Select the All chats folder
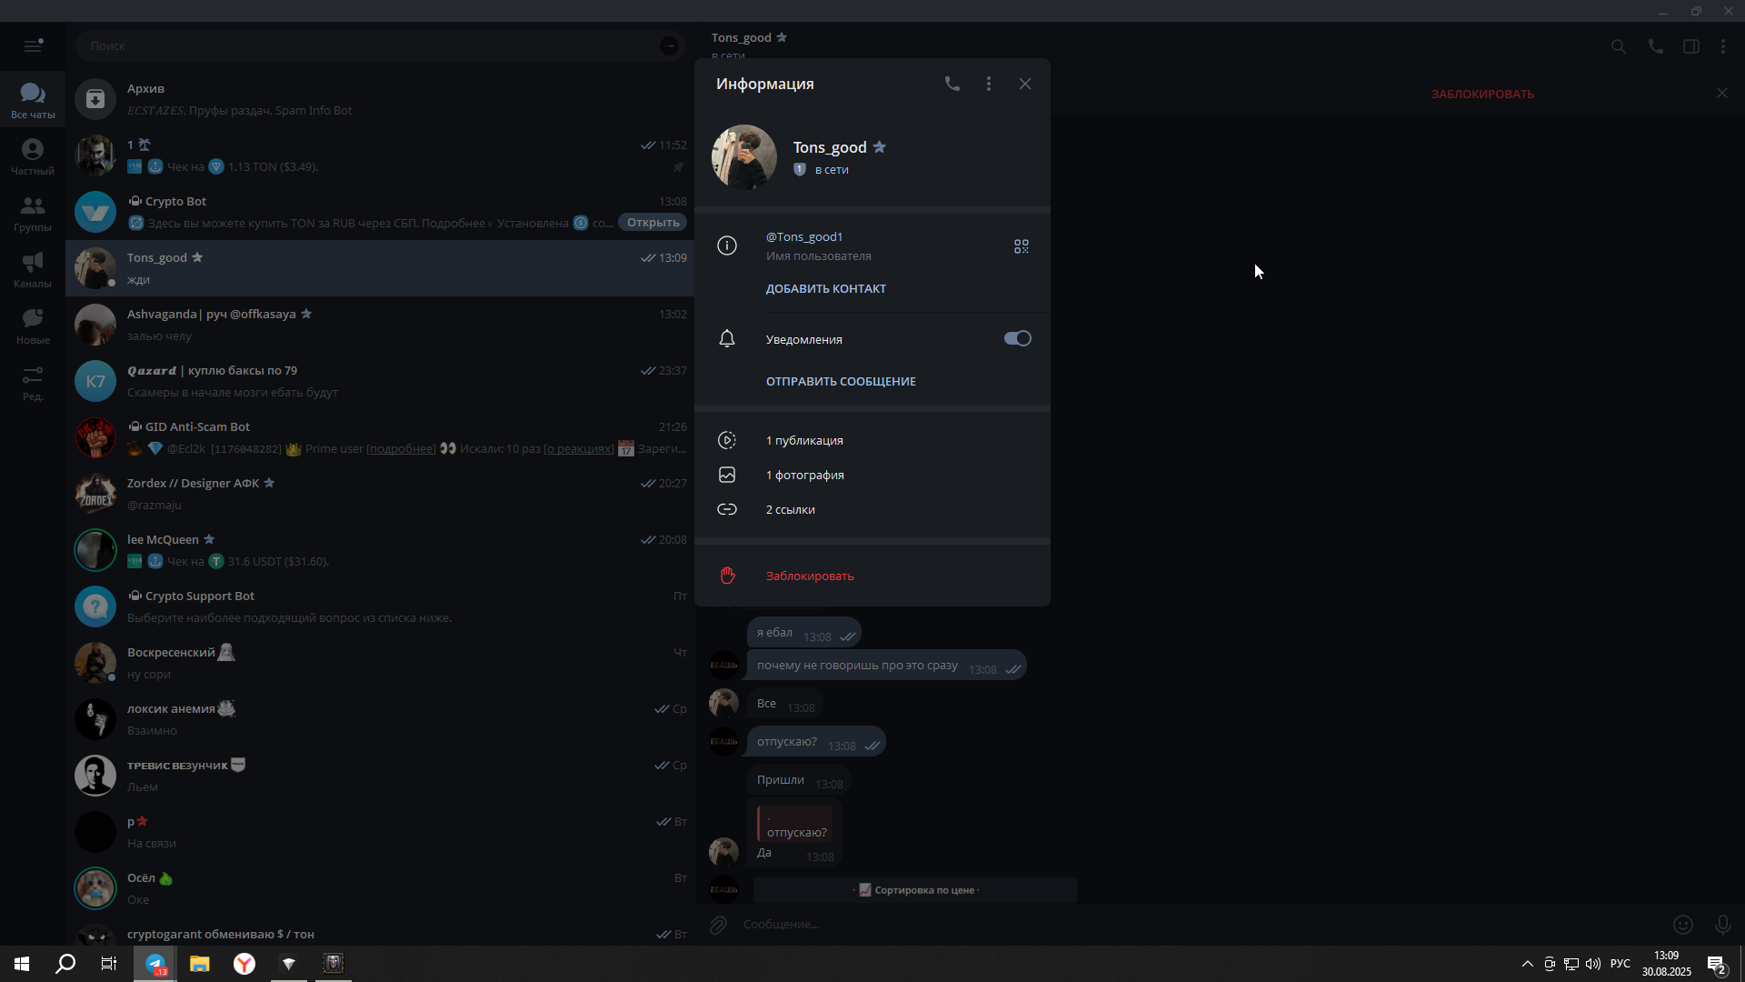1745x982 pixels. (x=33, y=99)
